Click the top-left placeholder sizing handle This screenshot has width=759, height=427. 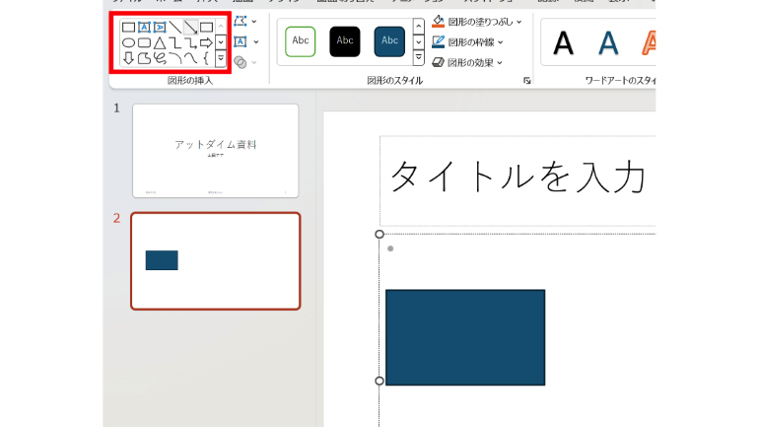tap(379, 235)
